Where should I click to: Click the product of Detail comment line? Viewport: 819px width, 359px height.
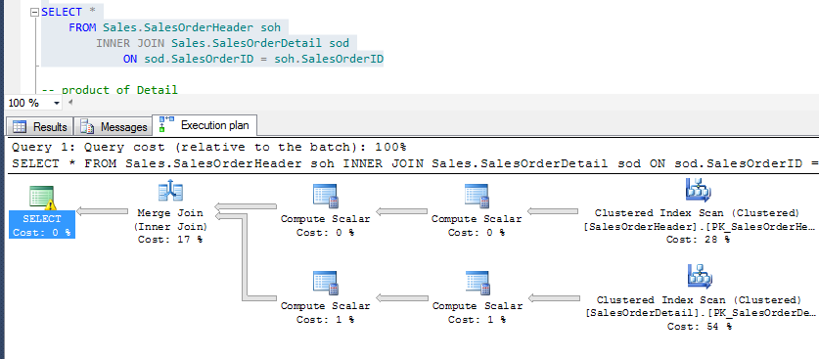tap(110, 90)
